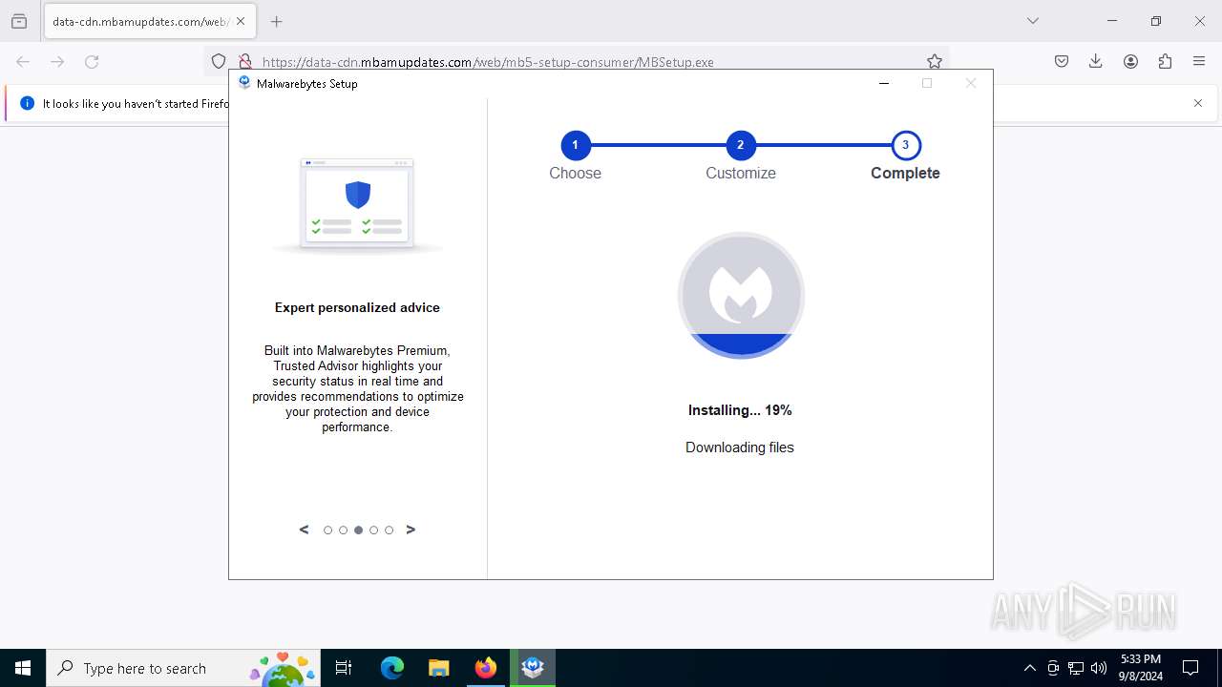Open the Firefox hamburger menu
1222x687 pixels.
coord(1199,61)
